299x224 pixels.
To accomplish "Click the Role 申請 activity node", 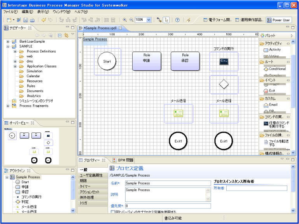I will coord(147,61).
